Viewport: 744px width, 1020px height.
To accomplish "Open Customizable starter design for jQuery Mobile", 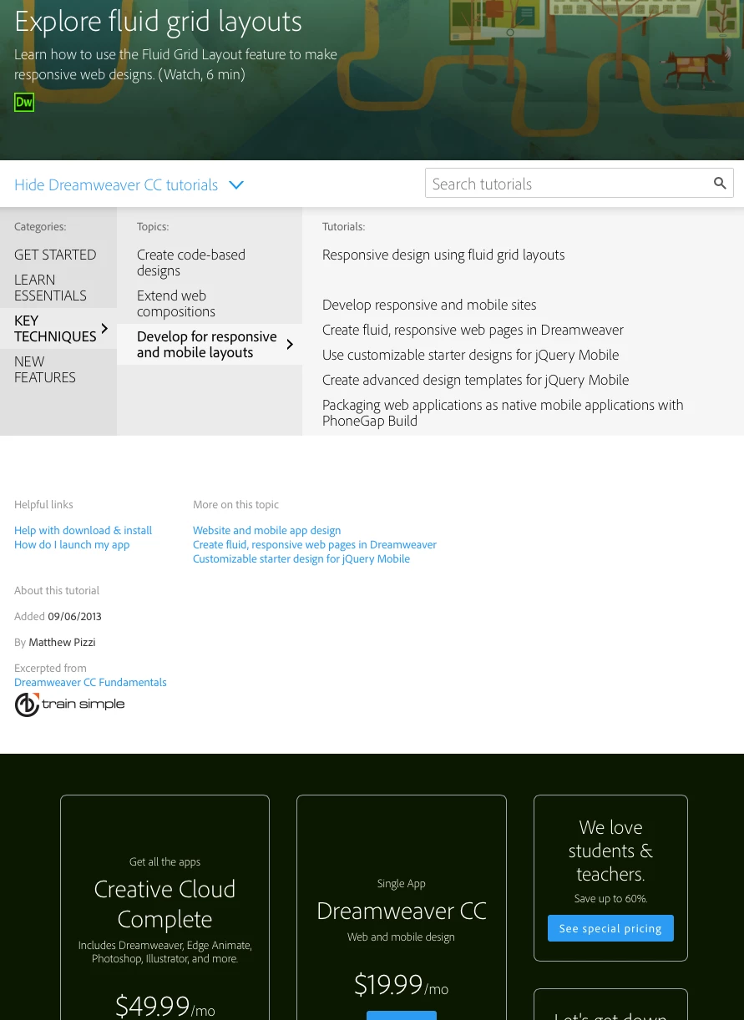I will click(x=301, y=558).
